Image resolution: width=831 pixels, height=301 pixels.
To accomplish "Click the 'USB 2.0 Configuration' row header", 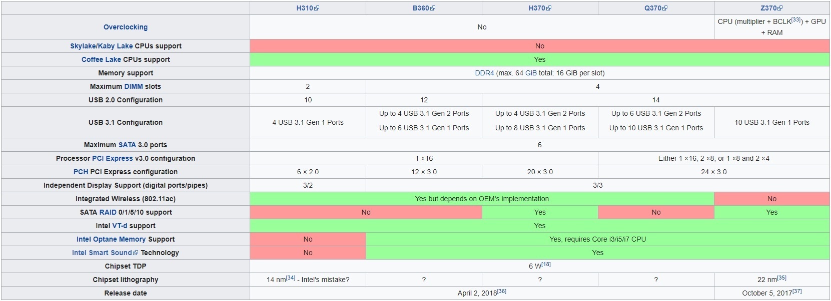I will 126,100.
